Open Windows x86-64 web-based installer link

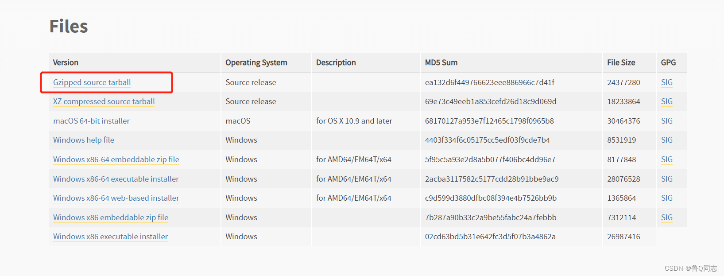coord(116,198)
